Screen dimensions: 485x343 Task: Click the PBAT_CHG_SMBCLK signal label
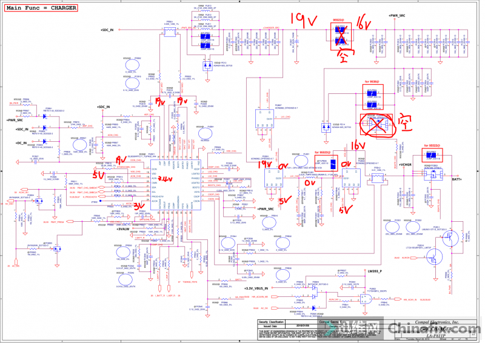pyautogui.click(x=87, y=192)
